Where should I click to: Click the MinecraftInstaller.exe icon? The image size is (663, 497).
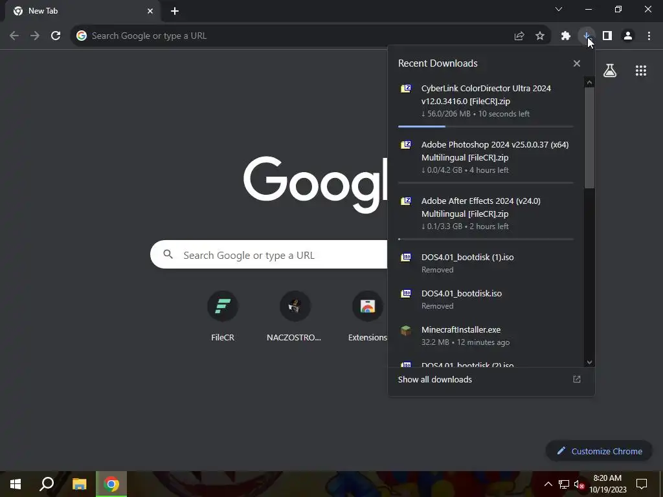pos(406,330)
